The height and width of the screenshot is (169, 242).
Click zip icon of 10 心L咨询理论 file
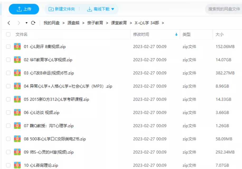pyautogui.click(x=17, y=165)
